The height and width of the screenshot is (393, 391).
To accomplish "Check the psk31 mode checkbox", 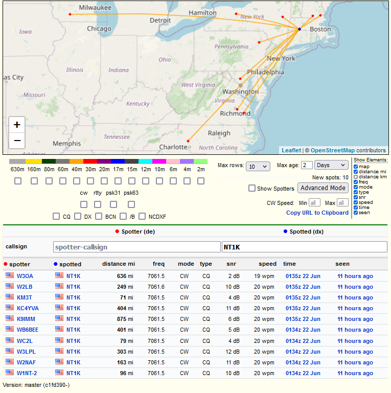I will tap(113, 204).
